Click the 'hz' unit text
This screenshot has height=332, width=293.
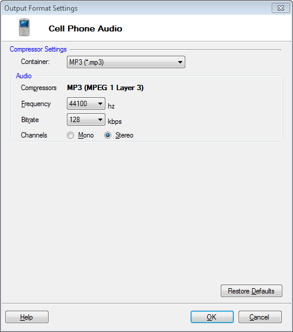pyautogui.click(x=111, y=106)
